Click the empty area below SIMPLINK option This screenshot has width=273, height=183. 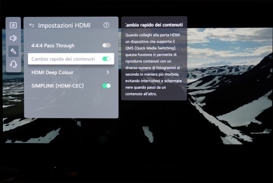click(x=71, y=104)
